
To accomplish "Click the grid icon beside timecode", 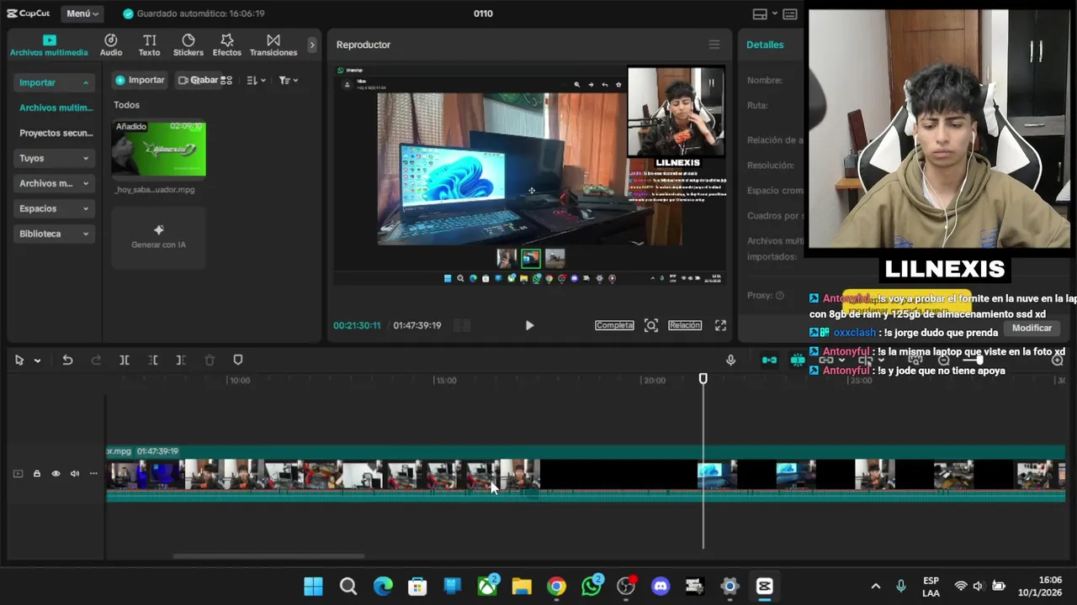I will tap(461, 325).
